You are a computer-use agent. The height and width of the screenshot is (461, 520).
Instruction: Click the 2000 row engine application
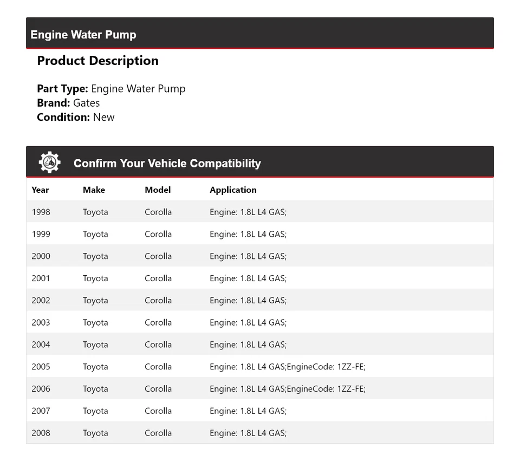coord(248,256)
